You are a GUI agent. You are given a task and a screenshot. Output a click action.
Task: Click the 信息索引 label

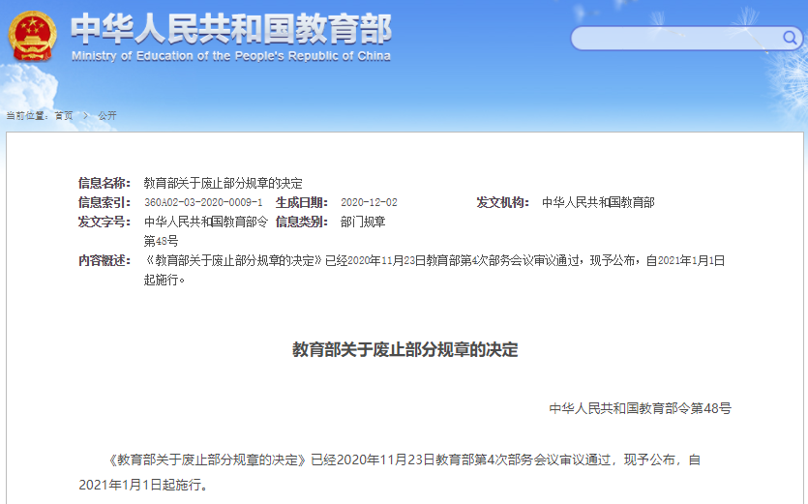click(x=105, y=202)
